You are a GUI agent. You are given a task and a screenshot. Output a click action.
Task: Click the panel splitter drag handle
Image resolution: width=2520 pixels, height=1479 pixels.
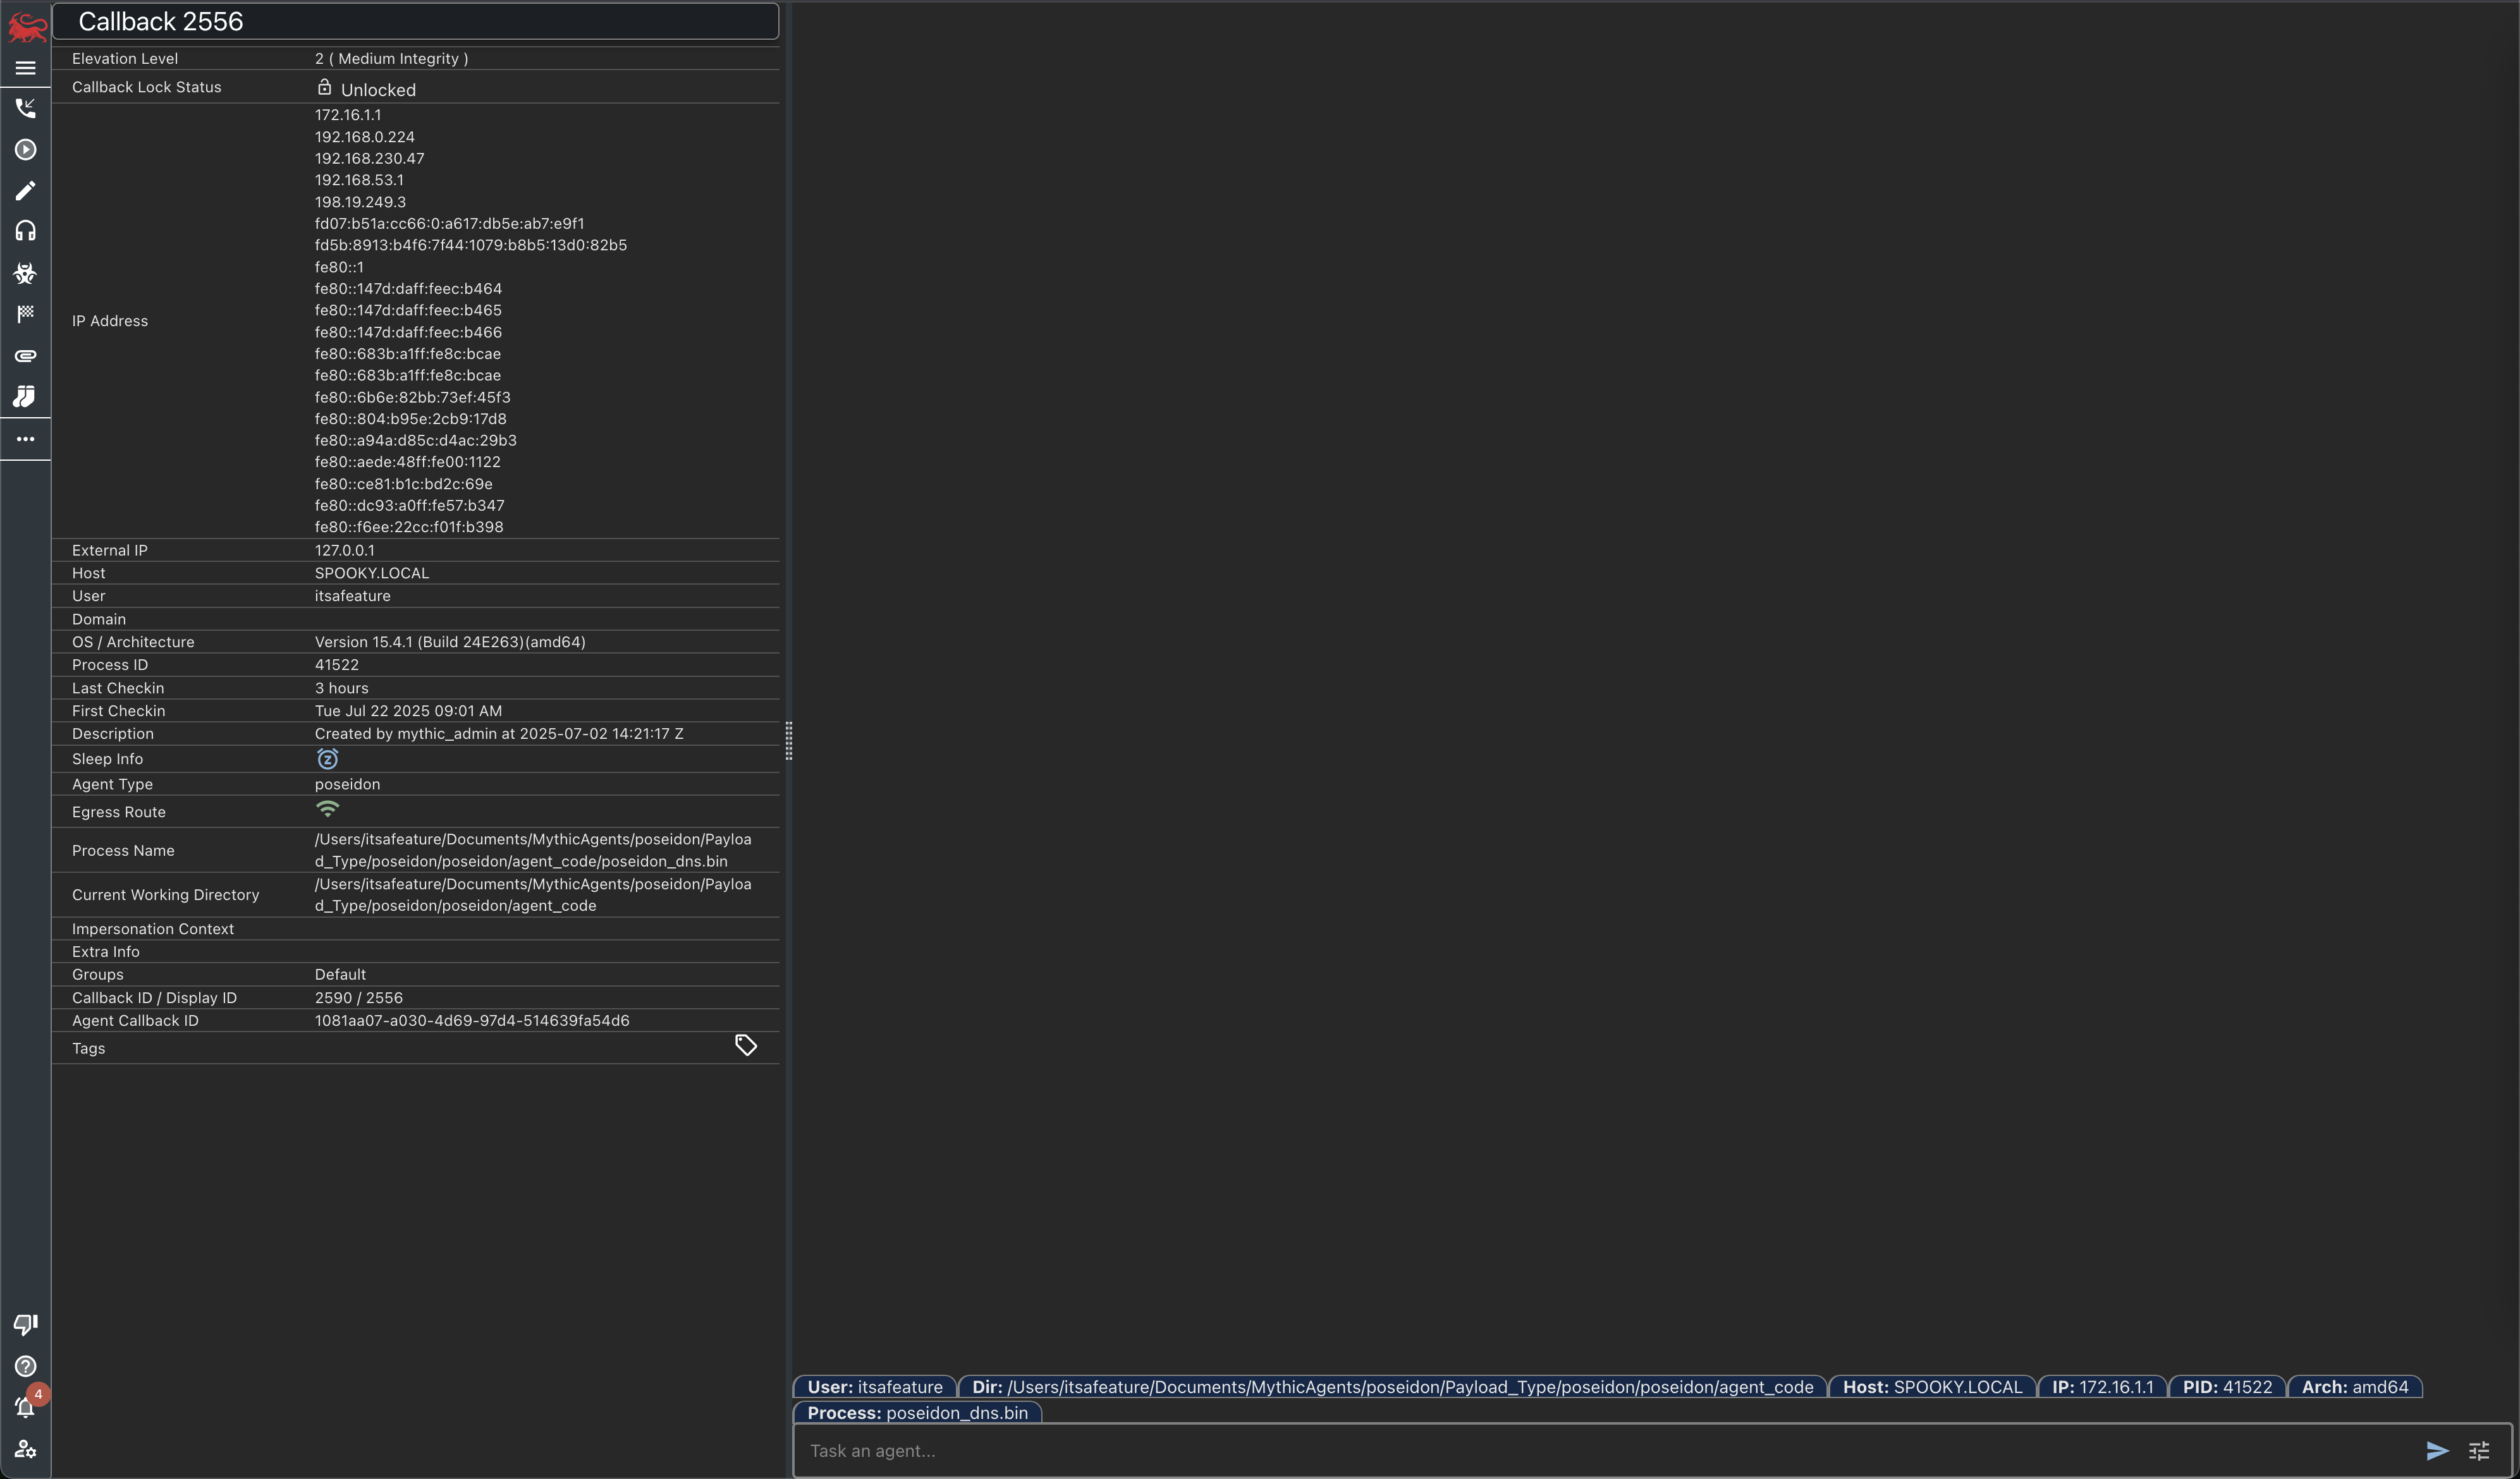point(789,741)
